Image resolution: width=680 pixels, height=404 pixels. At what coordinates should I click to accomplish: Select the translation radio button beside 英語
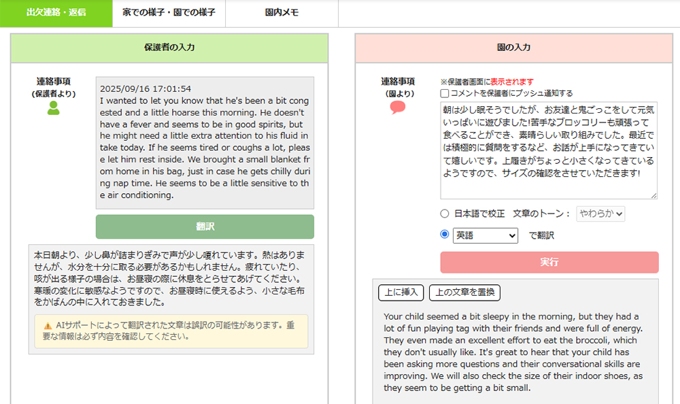(x=445, y=235)
